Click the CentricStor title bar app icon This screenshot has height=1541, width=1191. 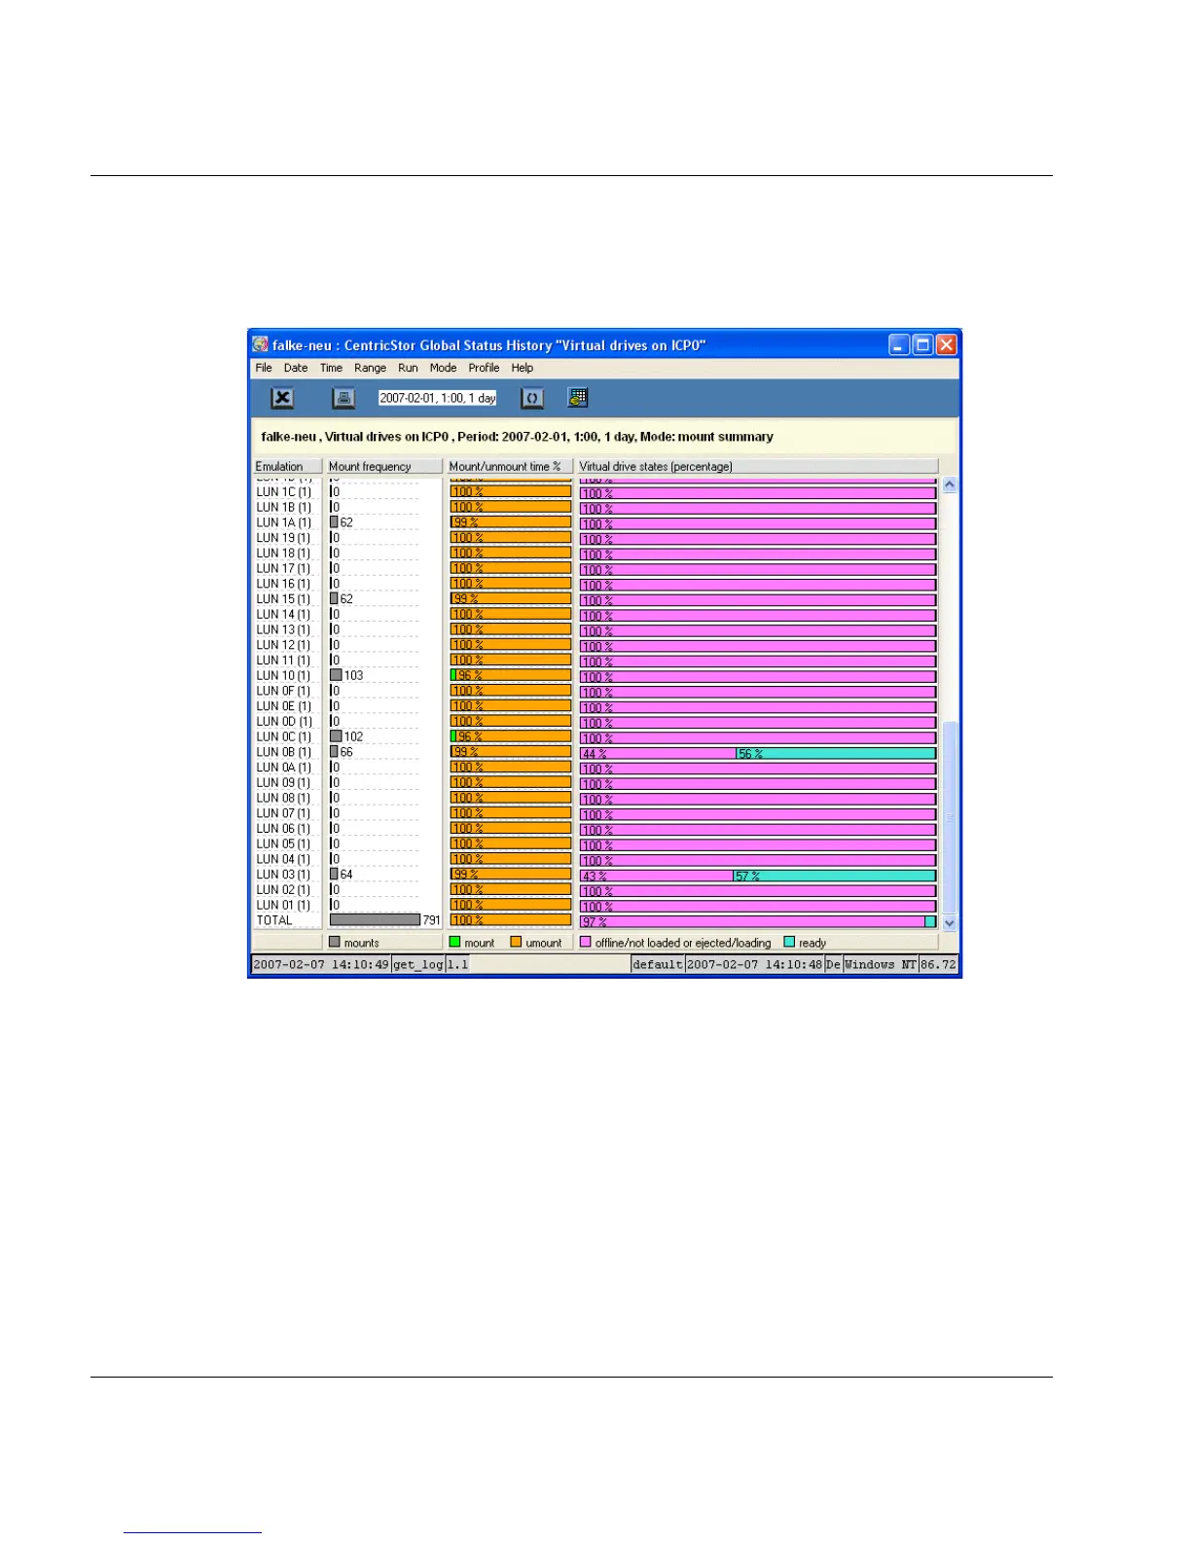tap(261, 344)
